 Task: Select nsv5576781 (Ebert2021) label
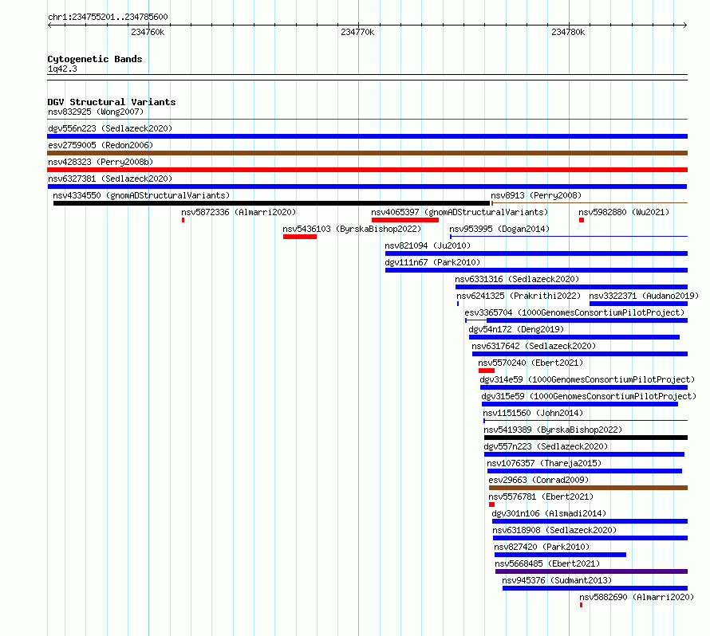point(541,497)
